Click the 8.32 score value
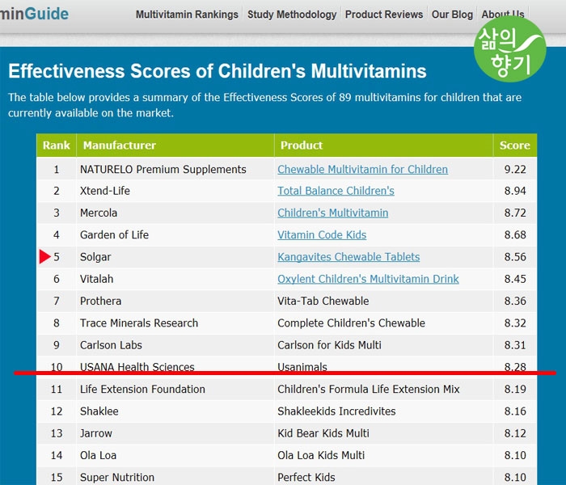566x485 pixels. 515,323
